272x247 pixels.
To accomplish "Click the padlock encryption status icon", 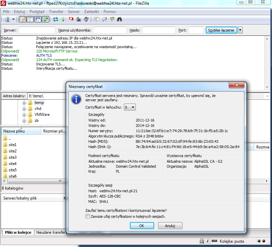I will pyautogui.click(x=202, y=241).
